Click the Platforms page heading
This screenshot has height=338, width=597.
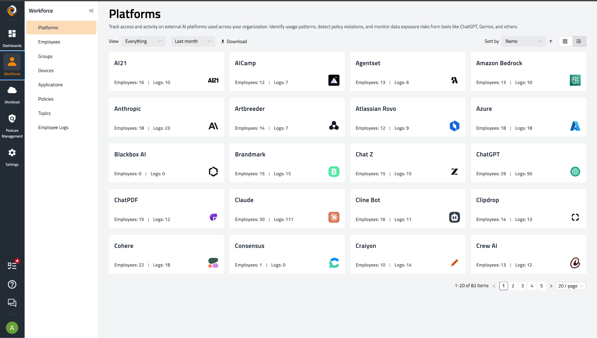tap(135, 14)
